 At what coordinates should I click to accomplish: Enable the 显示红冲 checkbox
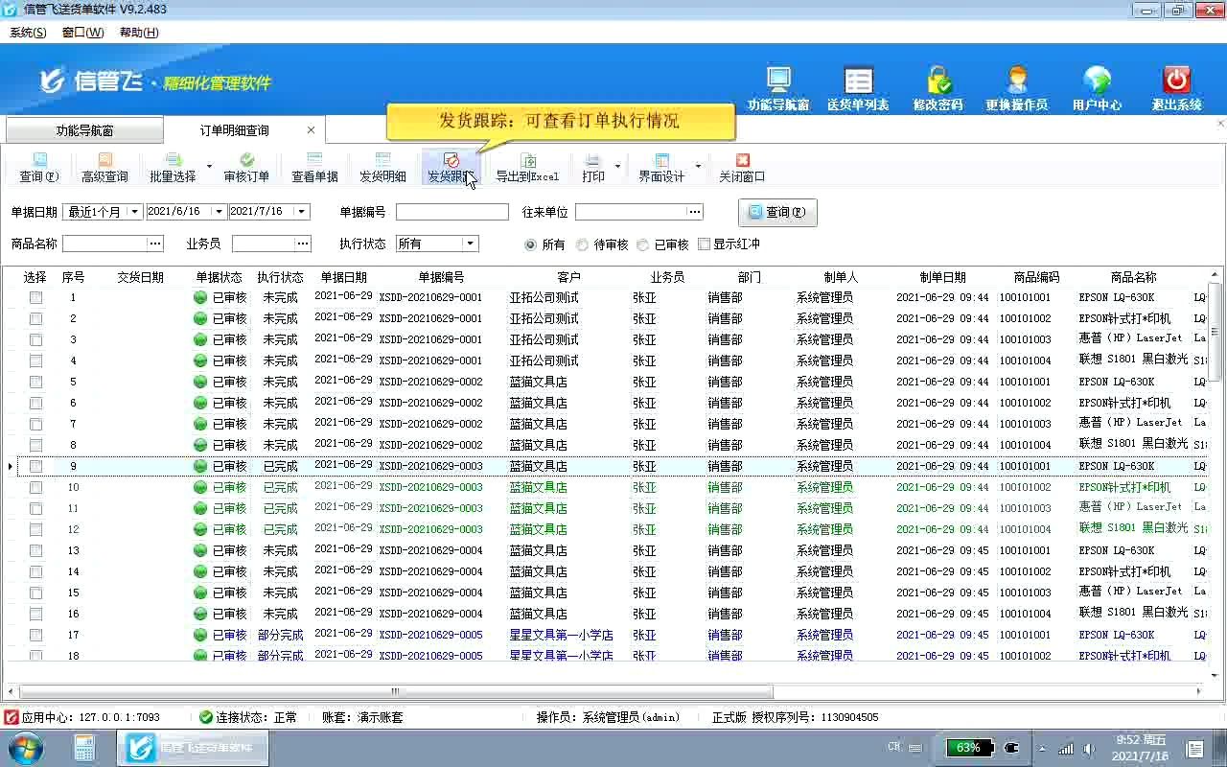click(705, 244)
